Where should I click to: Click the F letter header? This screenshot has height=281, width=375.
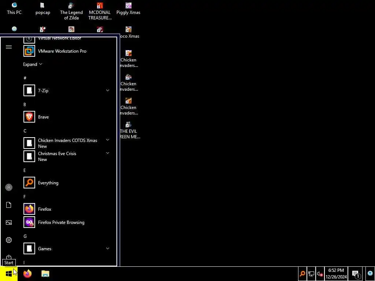pyautogui.click(x=25, y=196)
